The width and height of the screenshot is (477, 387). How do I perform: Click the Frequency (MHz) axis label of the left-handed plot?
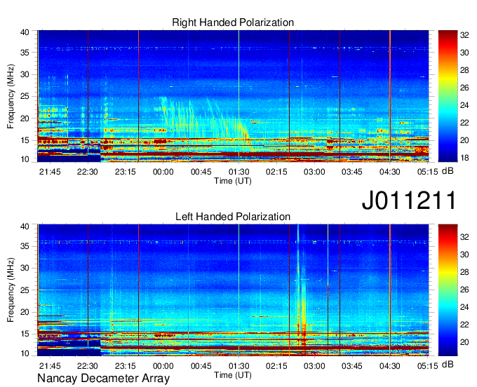(11, 290)
